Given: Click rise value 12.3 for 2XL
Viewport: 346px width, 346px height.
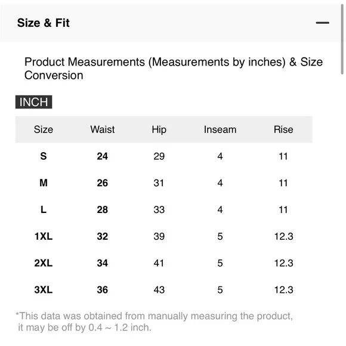Looking at the screenshot, I should click(283, 263).
